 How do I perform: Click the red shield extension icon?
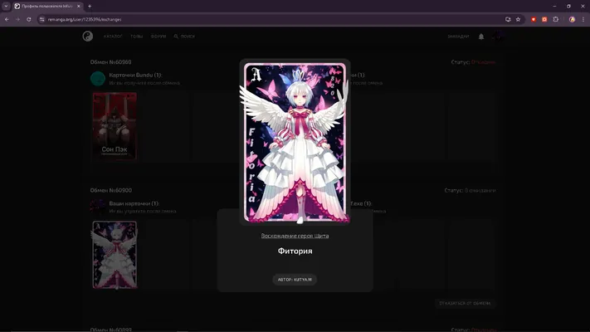(534, 19)
